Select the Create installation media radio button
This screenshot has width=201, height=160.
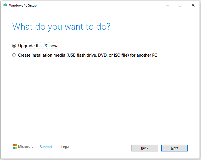pos(14,55)
